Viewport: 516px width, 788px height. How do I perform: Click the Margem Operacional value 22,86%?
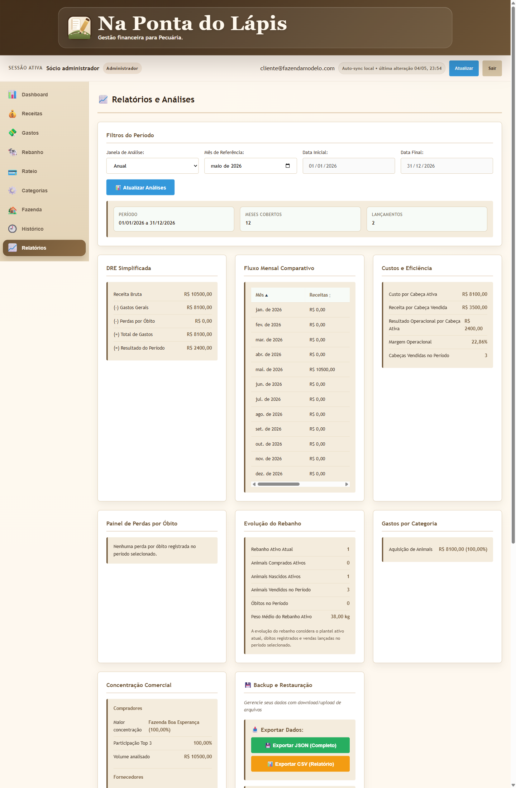479,342
